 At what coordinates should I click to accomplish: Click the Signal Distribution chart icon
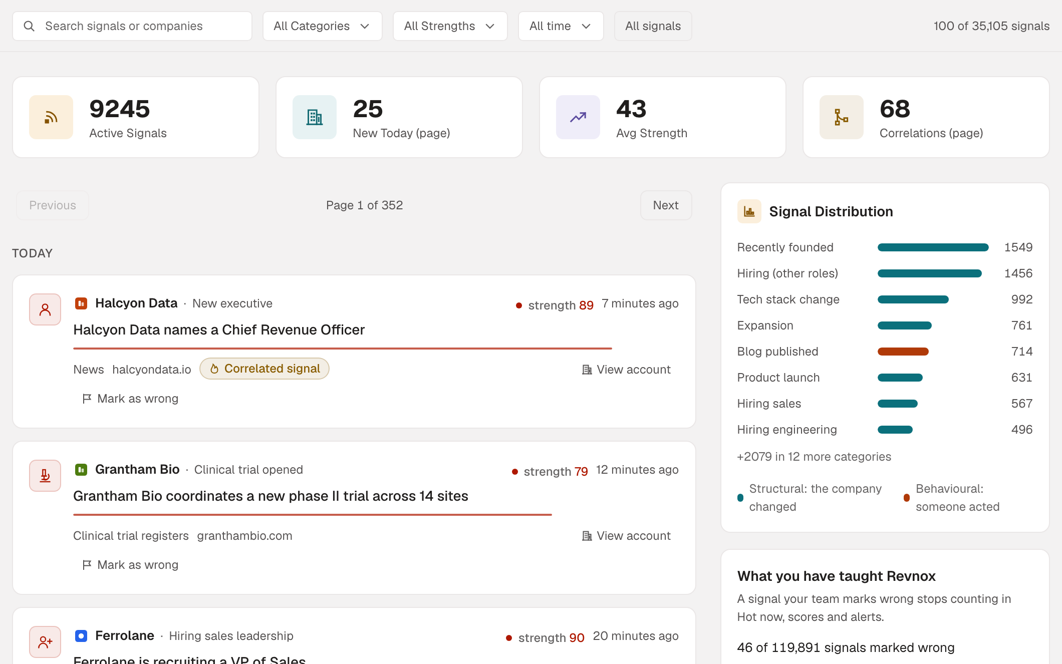point(749,211)
